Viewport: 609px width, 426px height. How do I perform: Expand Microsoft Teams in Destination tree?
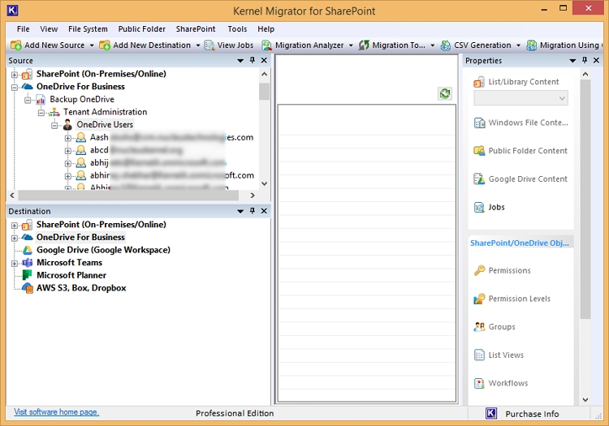click(x=15, y=263)
